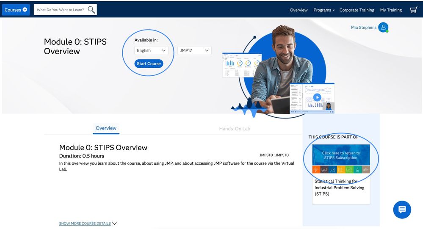Expand course details chevron arrow
The image size is (423, 229).
[x=114, y=223]
